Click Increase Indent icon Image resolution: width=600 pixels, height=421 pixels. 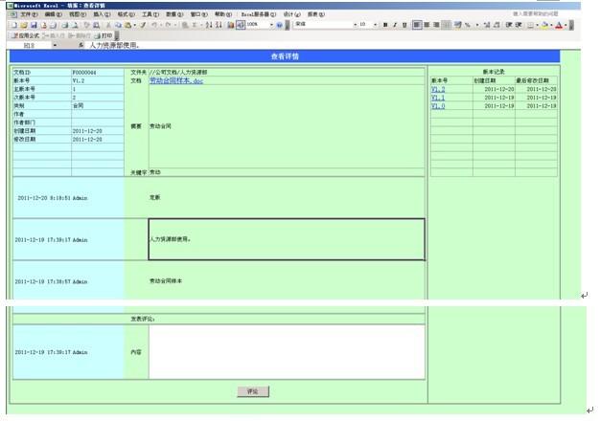(519, 25)
